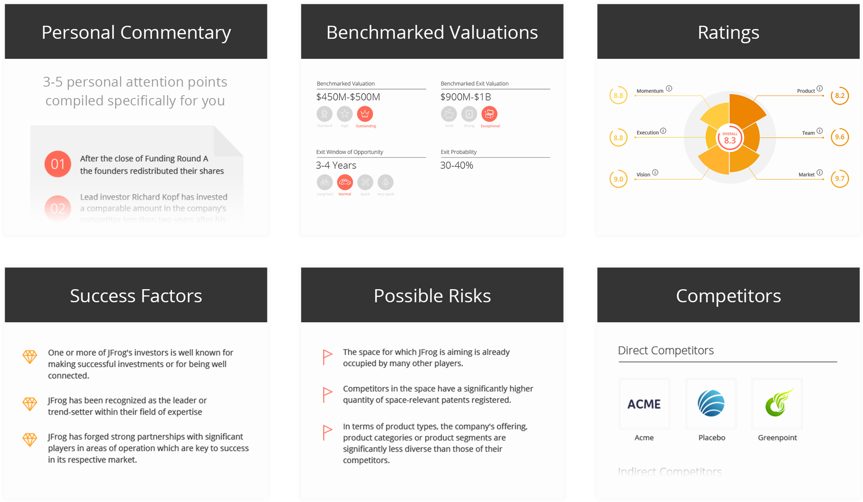The height and width of the screenshot is (502, 863).
Task: Click the Placebo competitor logo
Action: (x=711, y=404)
